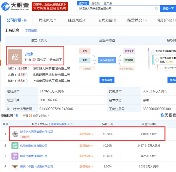Click 查看详情 button under 企业架构图
The width and height of the screenshot is (176, 172).
click(107, 80)
